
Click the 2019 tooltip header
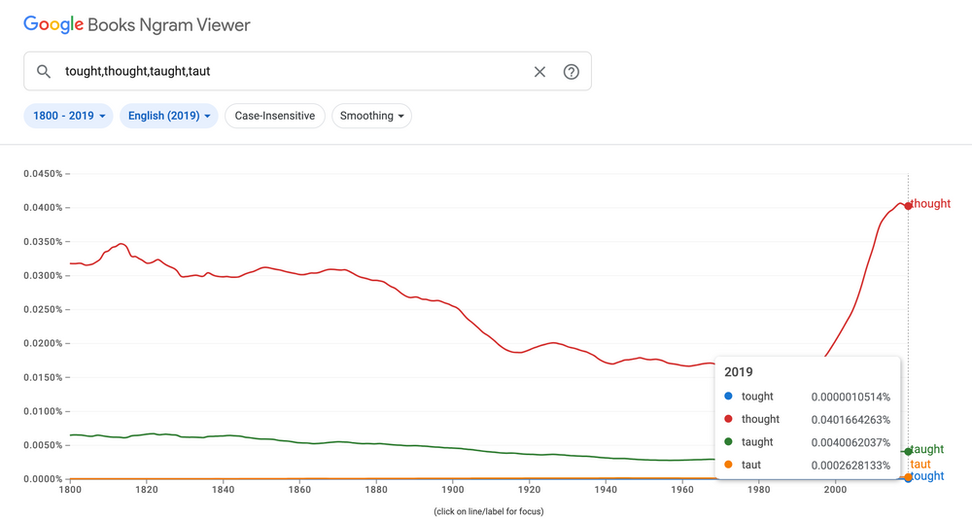point(739,372)
